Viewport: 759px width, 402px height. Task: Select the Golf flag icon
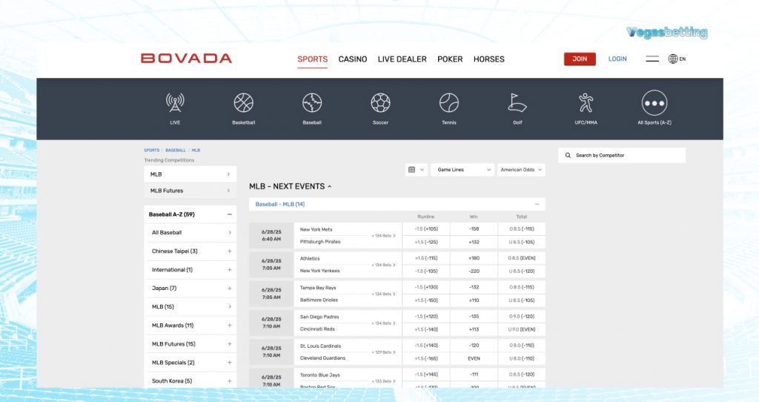517,102
